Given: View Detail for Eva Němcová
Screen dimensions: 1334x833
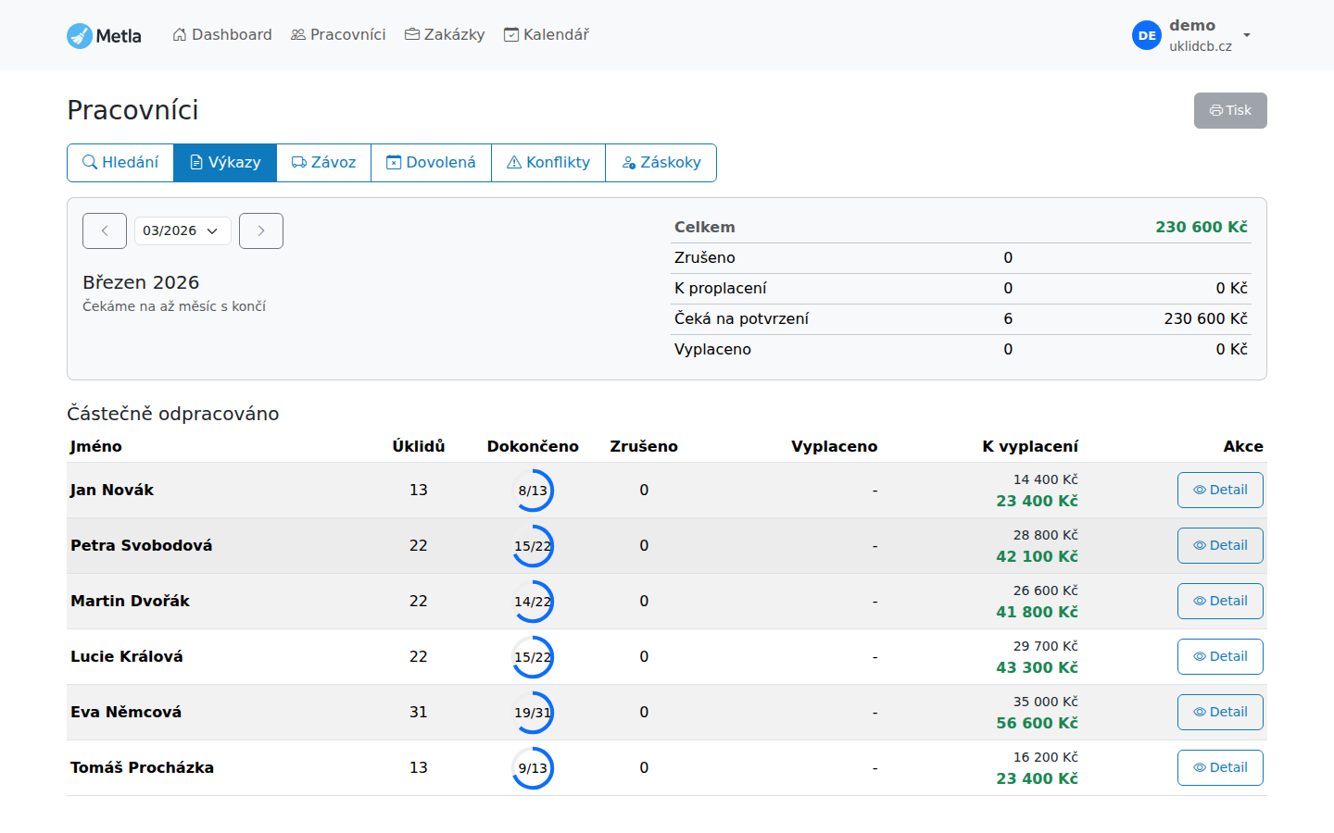Looking at the screenshot, I should tap(1219, 713).
